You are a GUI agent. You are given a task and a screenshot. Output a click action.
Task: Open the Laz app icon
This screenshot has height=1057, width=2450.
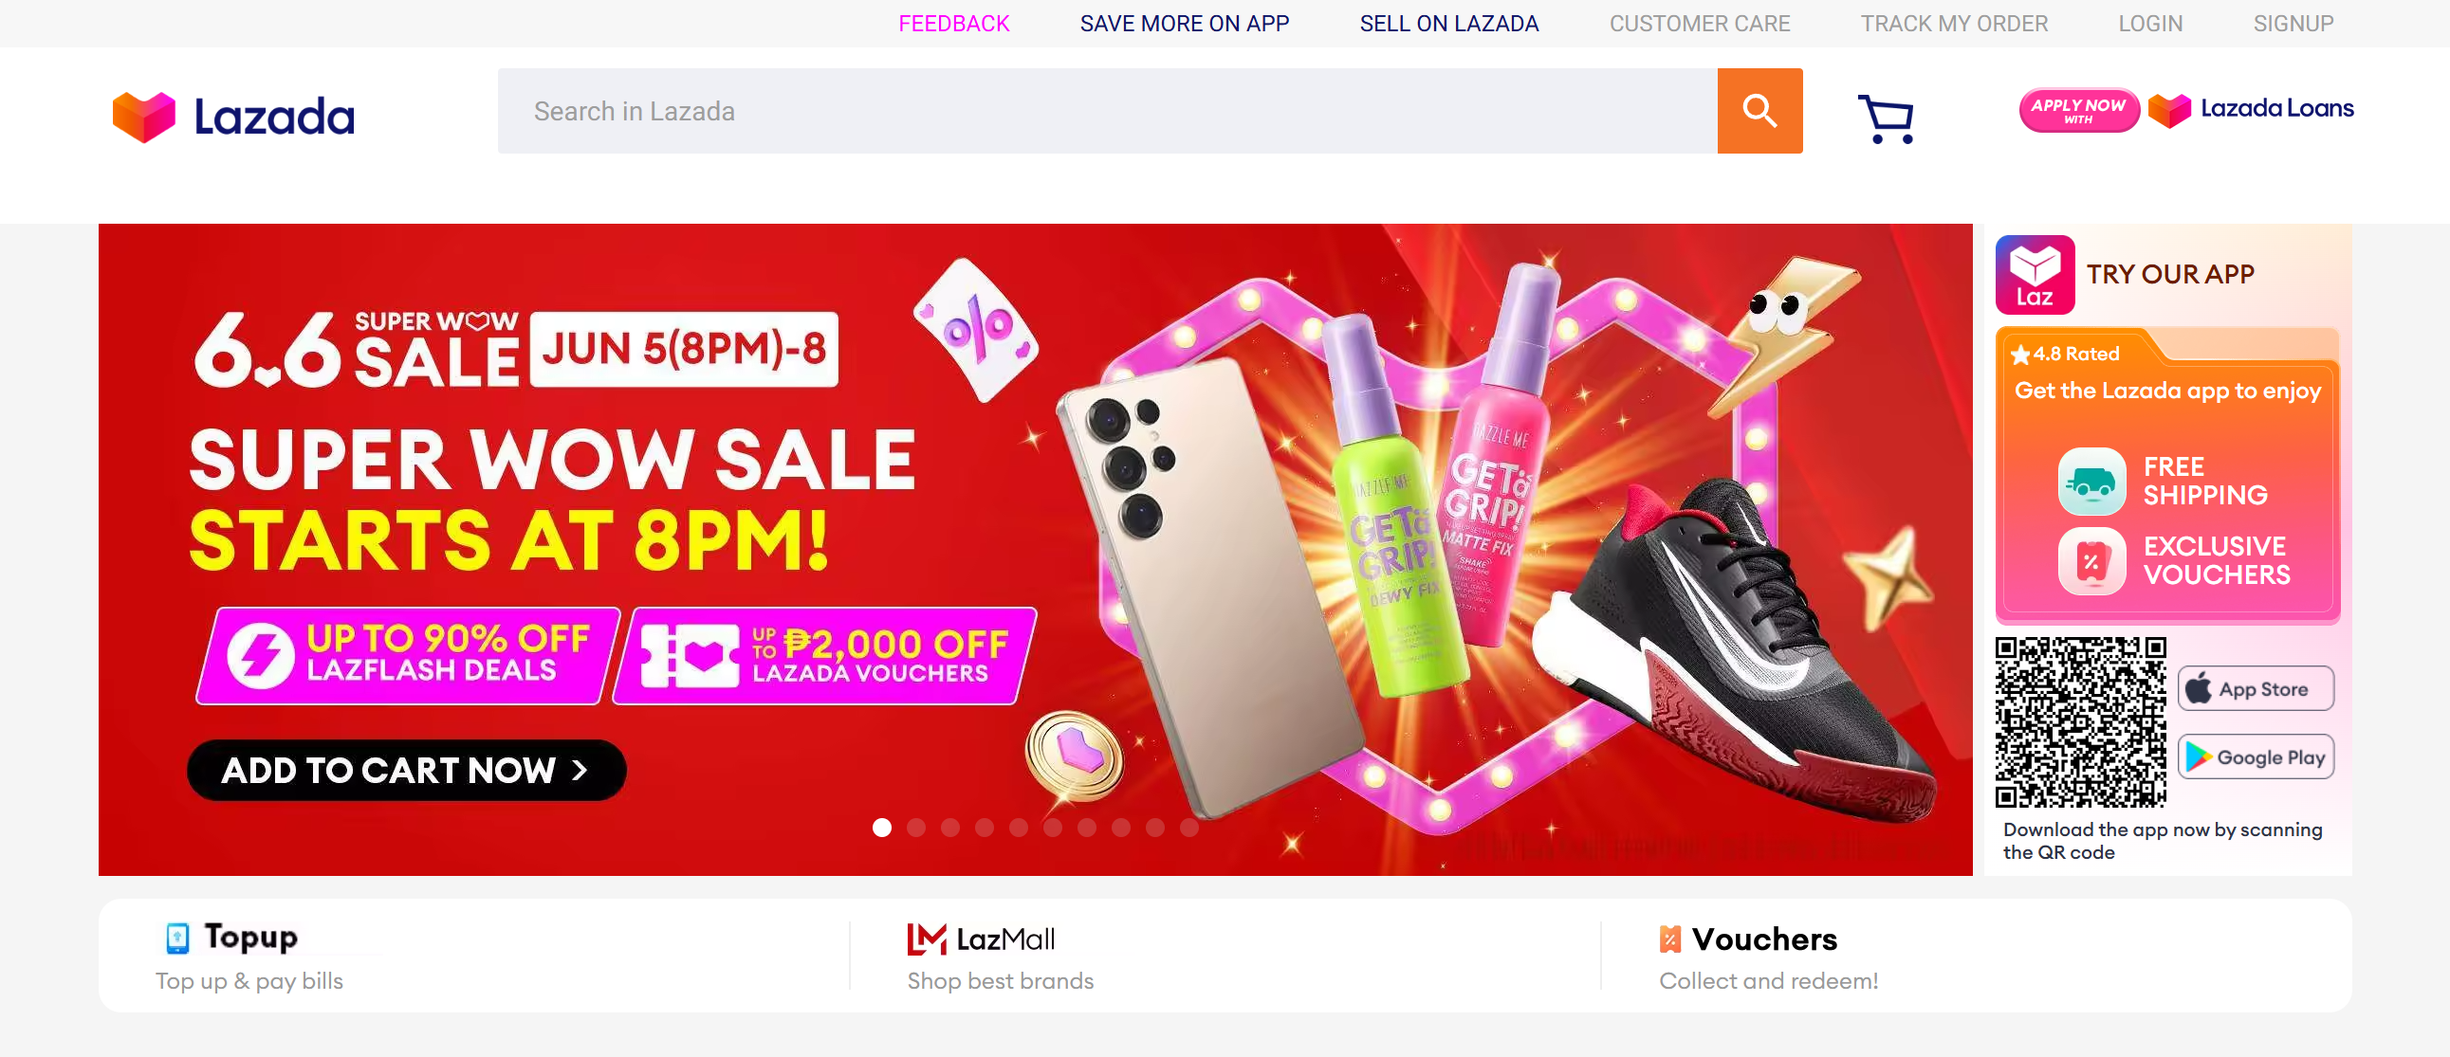coord(2035,274)
